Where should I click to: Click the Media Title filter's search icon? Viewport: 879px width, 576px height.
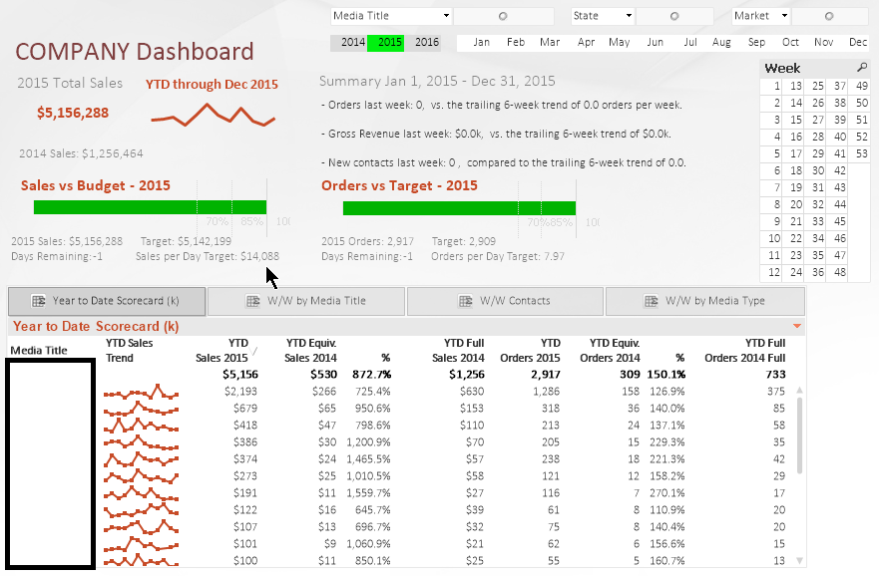click(504, 16)
